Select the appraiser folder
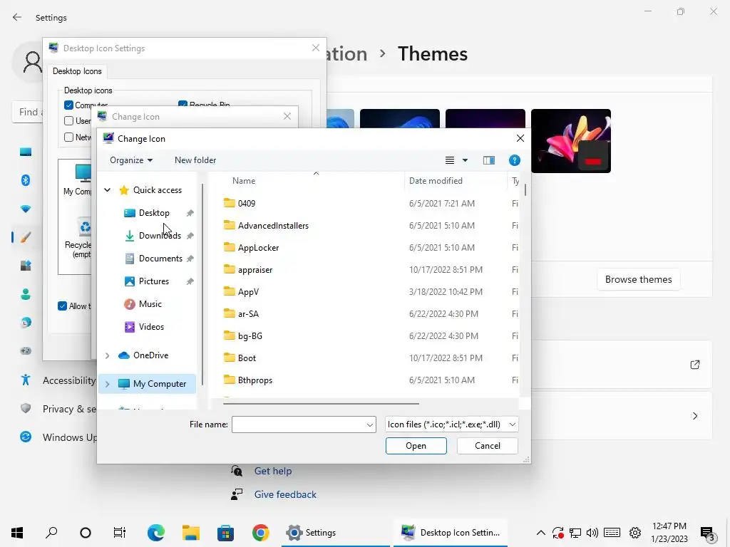 point(255,270)
